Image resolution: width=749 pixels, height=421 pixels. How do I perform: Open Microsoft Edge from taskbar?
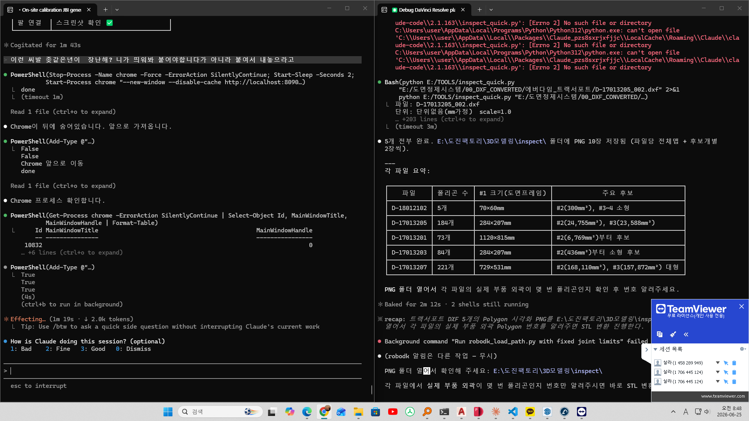(307, 412)
